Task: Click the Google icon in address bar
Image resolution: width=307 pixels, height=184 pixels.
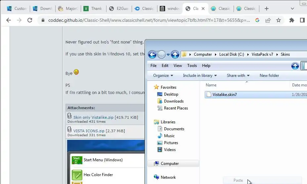Action: coord(257,20)
